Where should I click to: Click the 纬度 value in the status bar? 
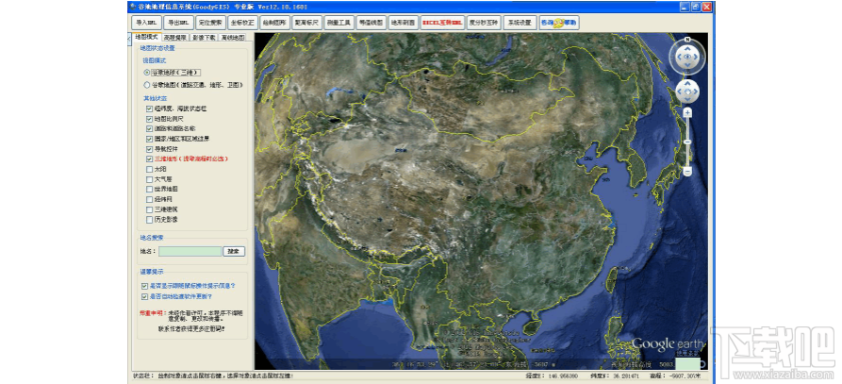[x=628, y=376]
